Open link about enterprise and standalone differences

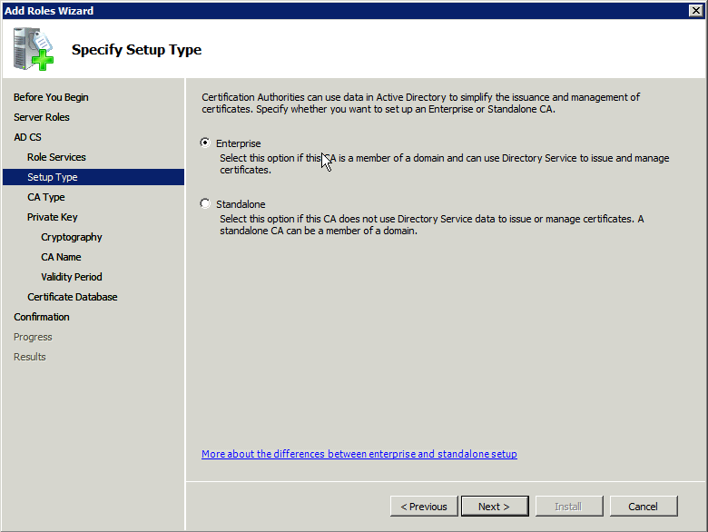pyautogui.click(x=359, y=454)
